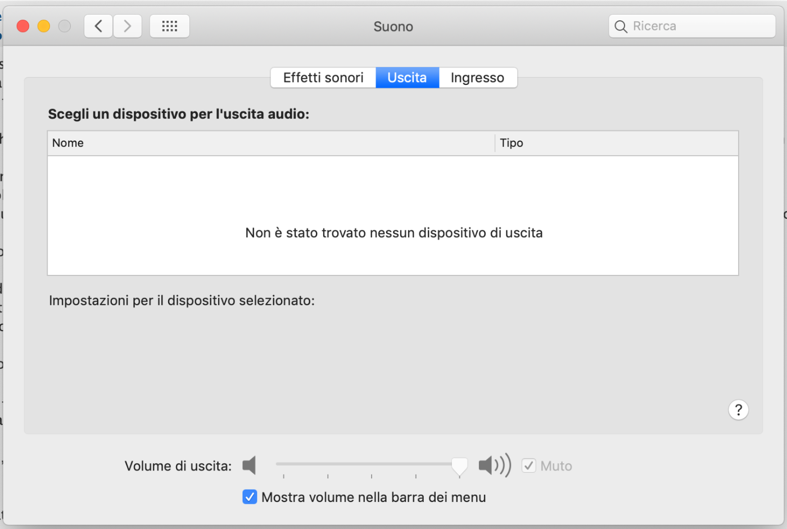Click the low volume speaker icon
Image resolution: width=787 pixels, height=529 pixels.
[x=249, y=465]
